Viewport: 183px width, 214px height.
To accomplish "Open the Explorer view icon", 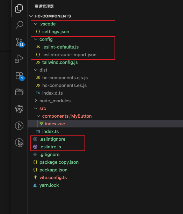I will click(x=19, y=8).
